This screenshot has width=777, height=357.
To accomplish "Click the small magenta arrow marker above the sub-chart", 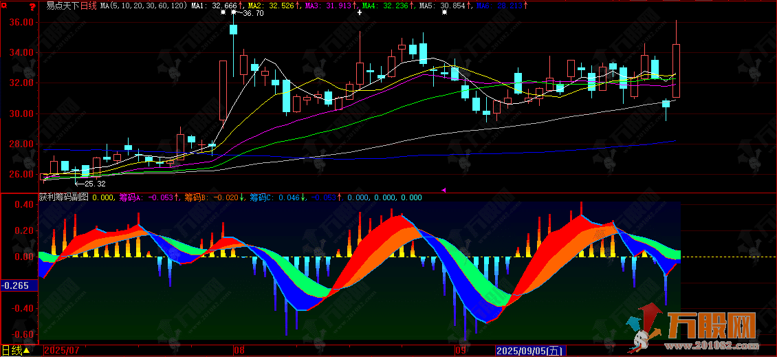I will (x=444, y=189).
